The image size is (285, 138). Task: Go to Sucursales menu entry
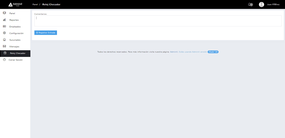point(15,40)
